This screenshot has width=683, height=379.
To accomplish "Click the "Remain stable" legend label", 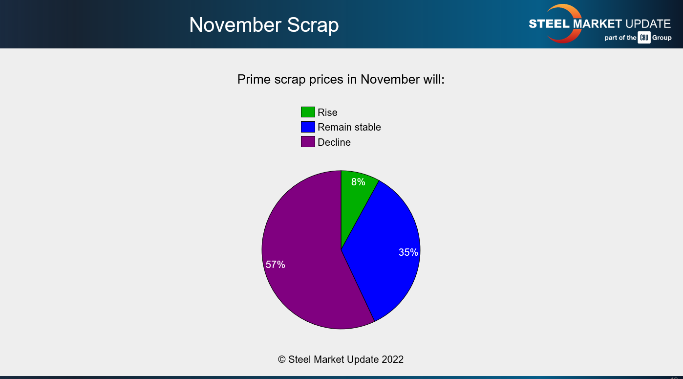I will pos(349,127).
